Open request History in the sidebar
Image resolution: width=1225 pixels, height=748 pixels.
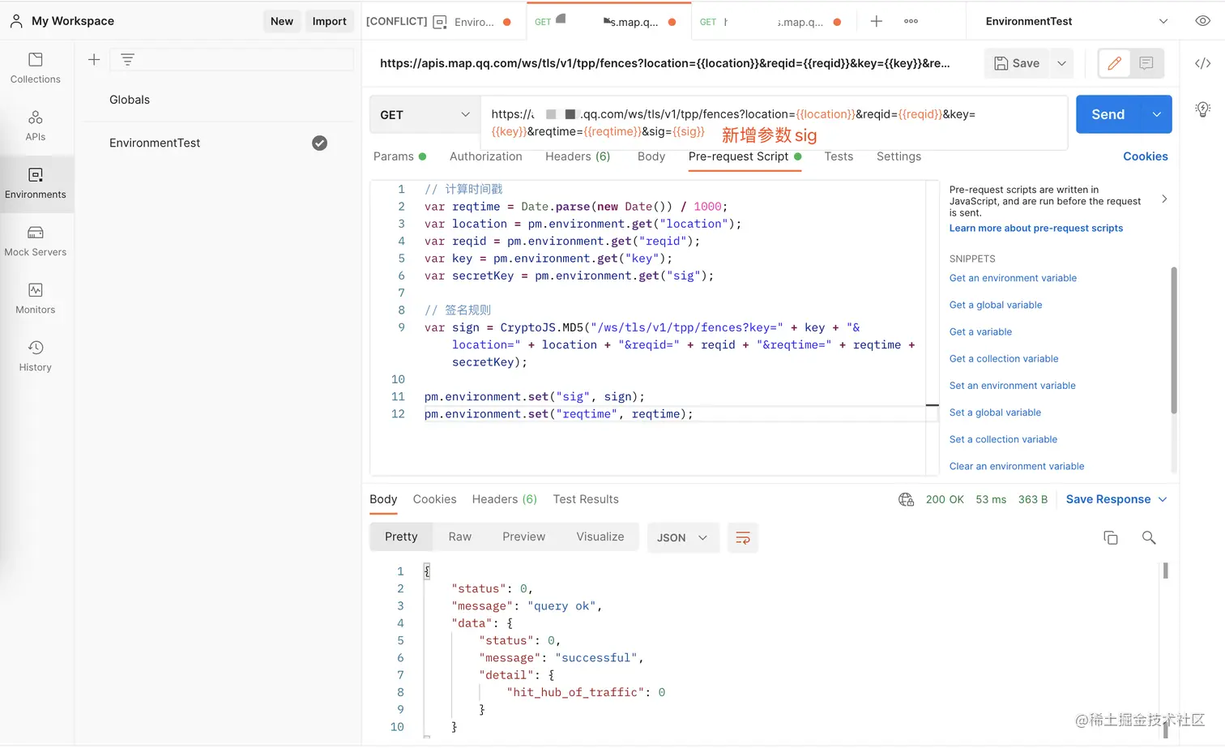(x=36, y=355)
